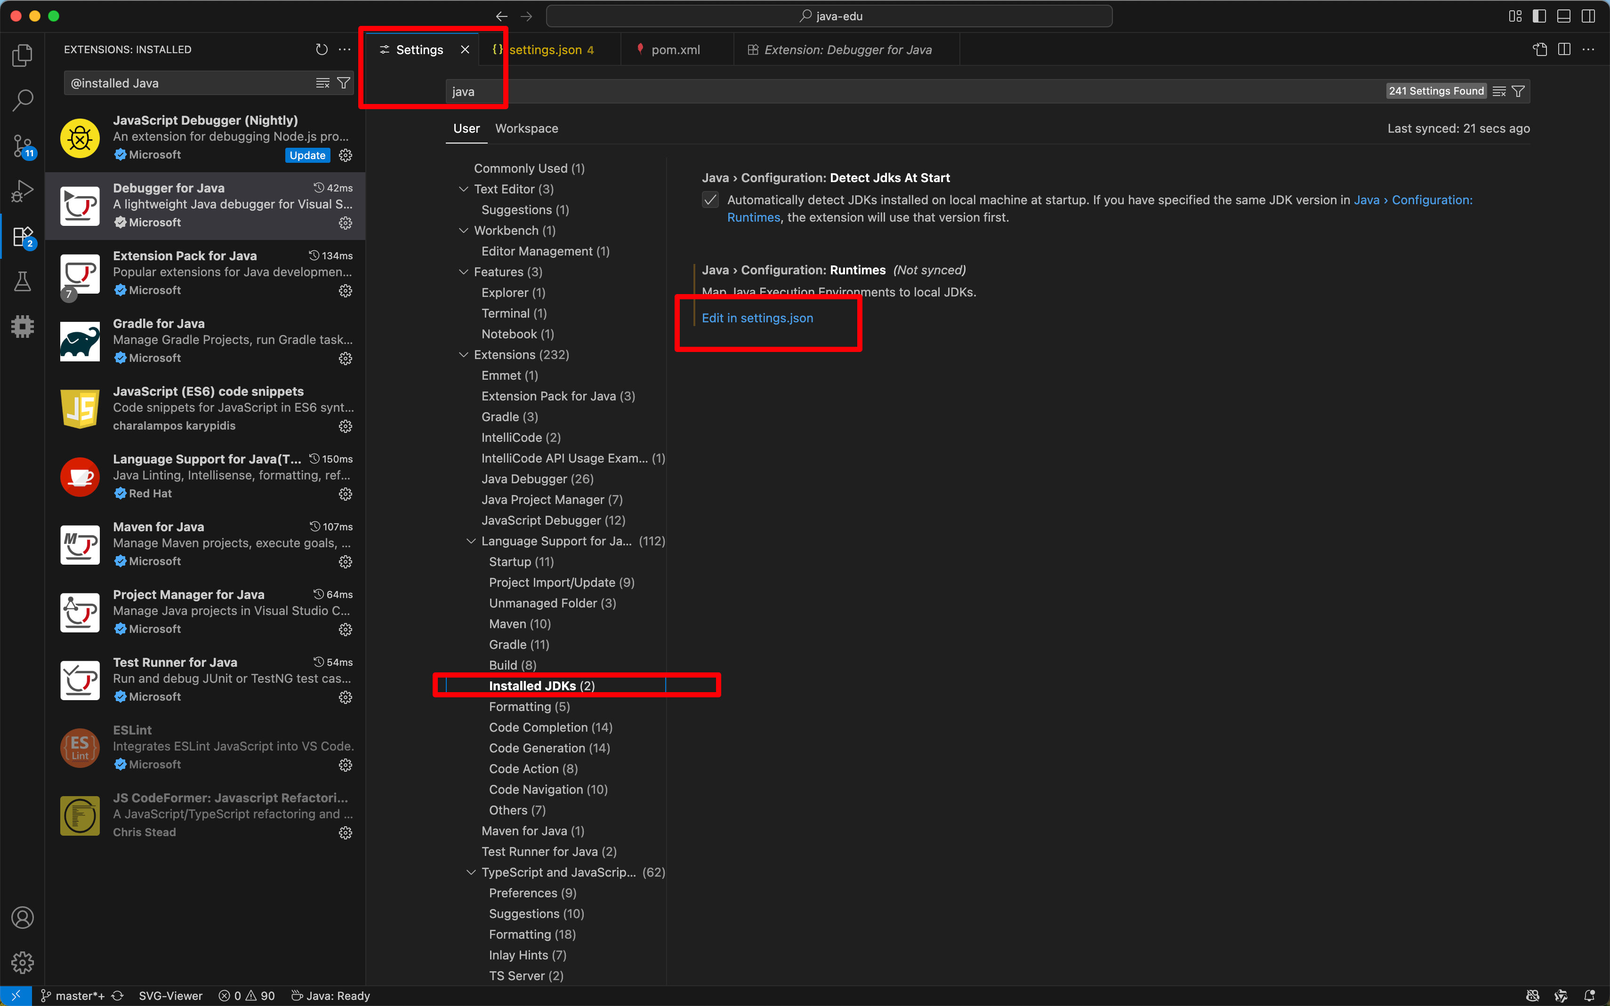Select Java Debugger (26) settings entry
The height and width of the screenshot is (1006, 1610).
pyautogui.click(x=537, y=479)
